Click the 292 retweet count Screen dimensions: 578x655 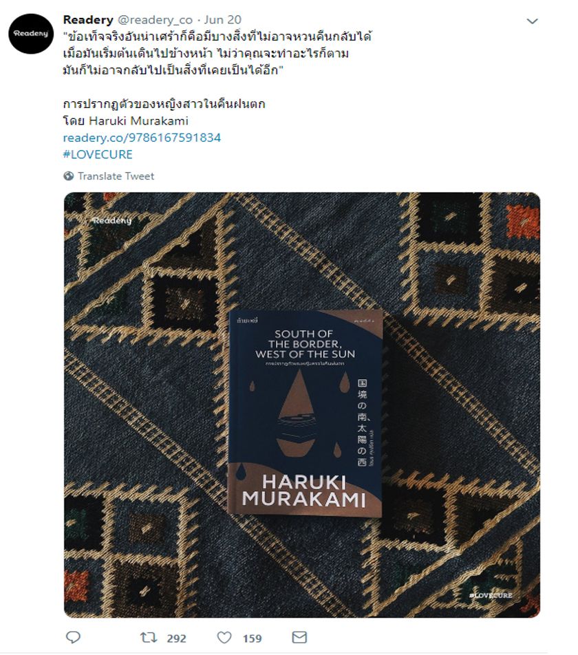coord(176,638)
